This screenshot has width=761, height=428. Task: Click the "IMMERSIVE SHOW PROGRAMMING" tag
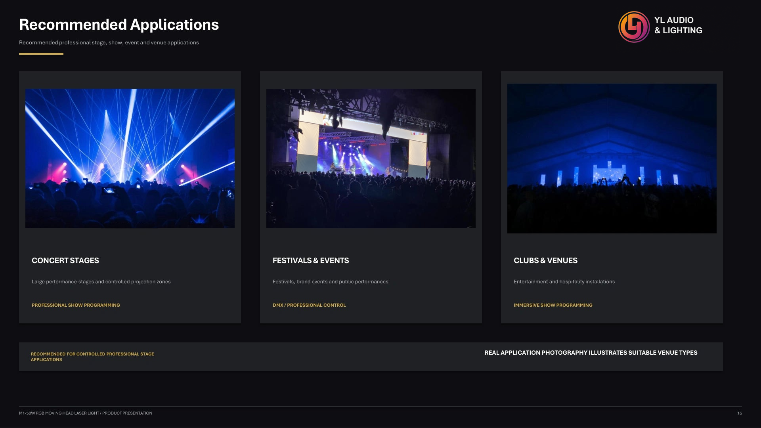click(553, 305)
